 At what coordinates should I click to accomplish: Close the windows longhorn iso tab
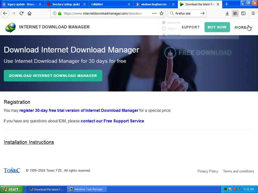coord(173,4)
